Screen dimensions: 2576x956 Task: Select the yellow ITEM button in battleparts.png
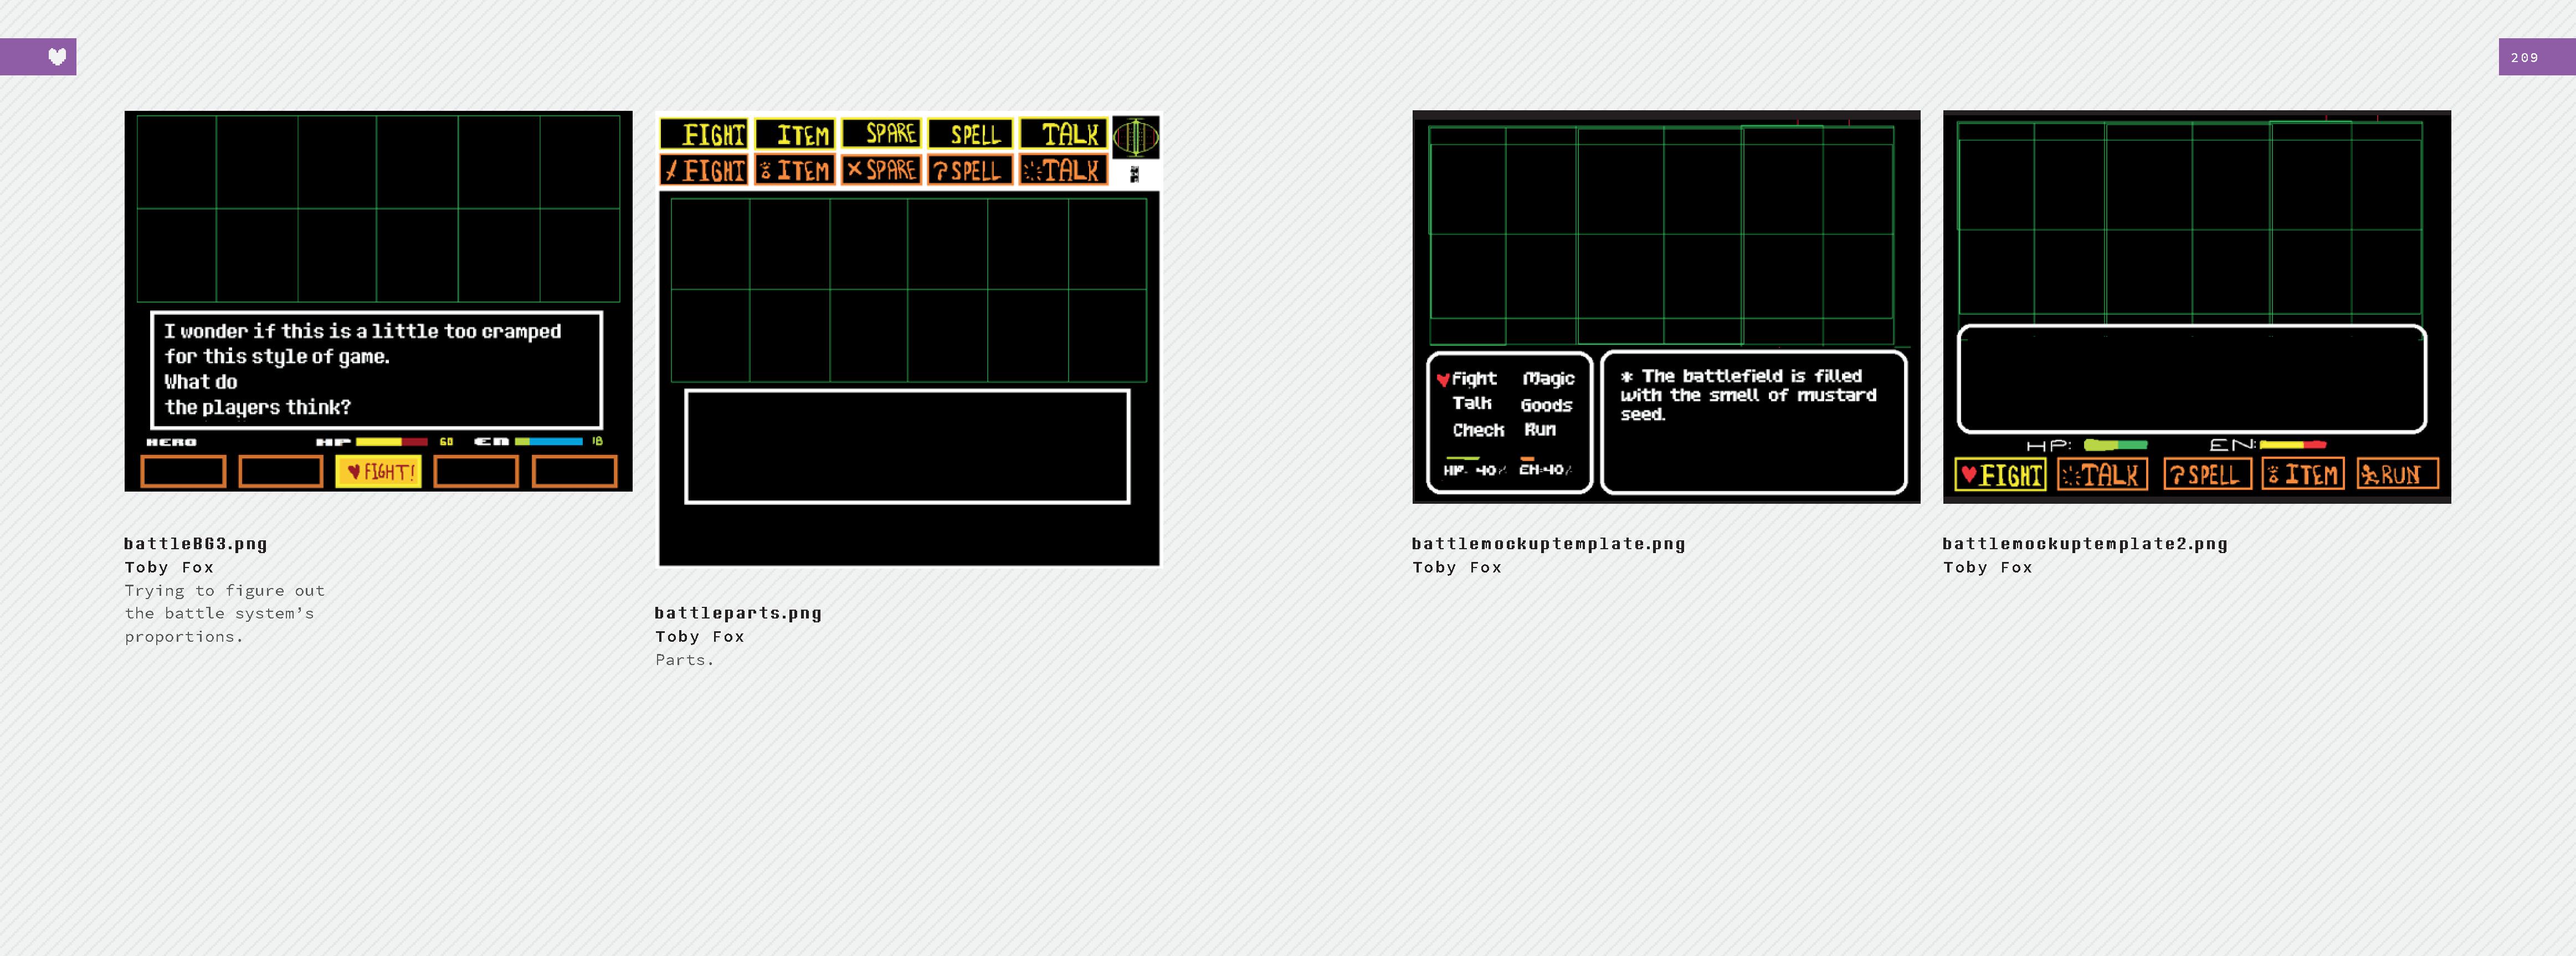point(795,134)
